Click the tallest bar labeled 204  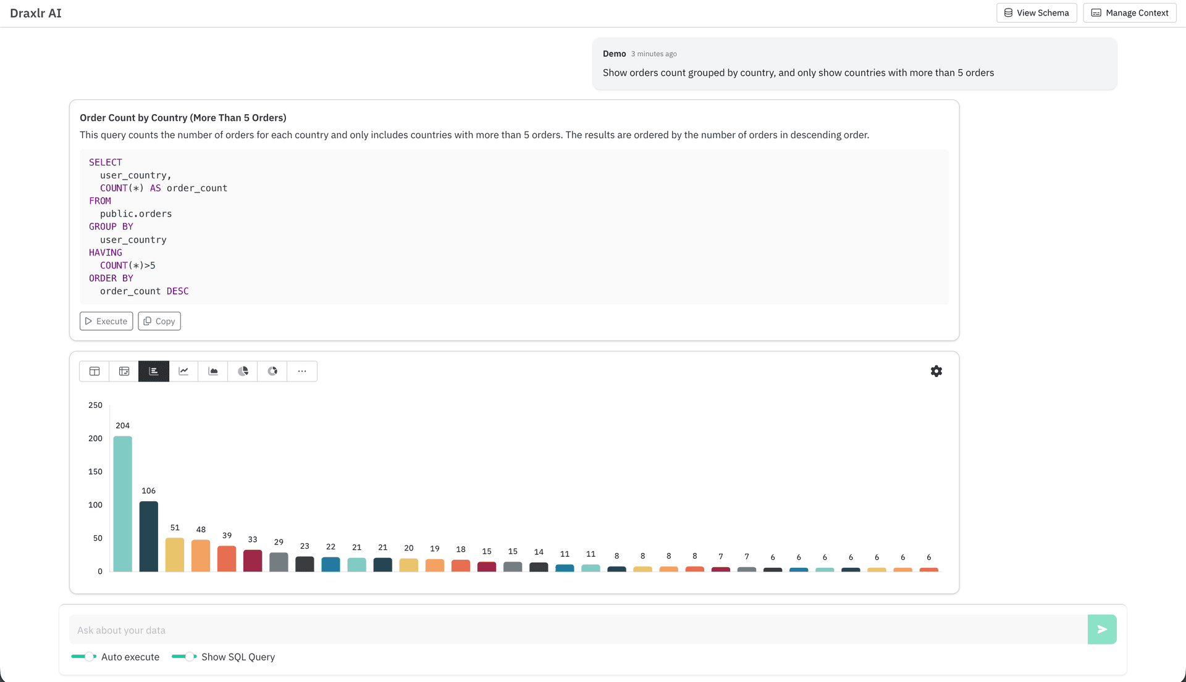(x=122, y=503)
